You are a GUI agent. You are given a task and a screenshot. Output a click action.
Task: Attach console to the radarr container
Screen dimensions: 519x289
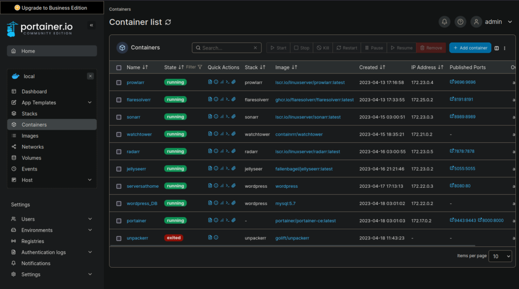coord(234,151)
